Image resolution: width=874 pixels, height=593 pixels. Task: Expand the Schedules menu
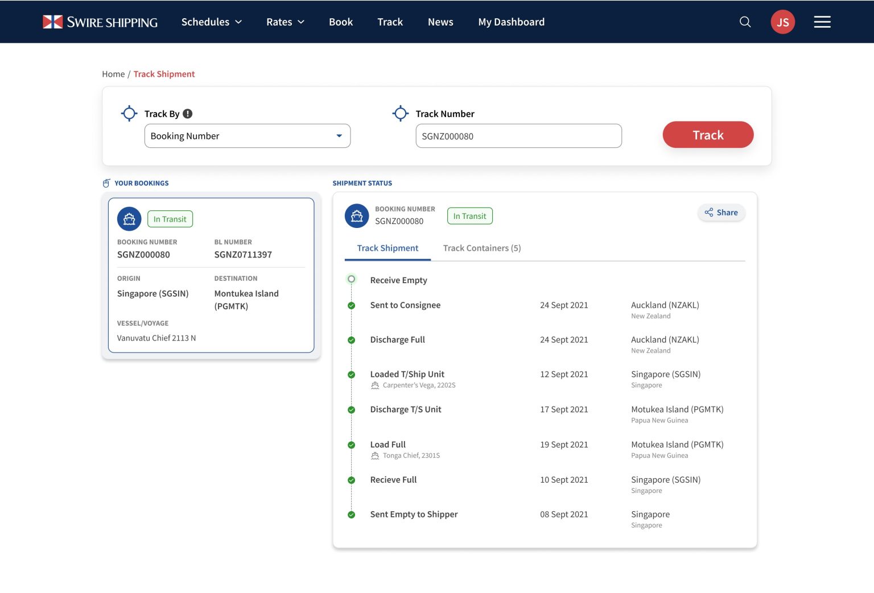point(212,22)
